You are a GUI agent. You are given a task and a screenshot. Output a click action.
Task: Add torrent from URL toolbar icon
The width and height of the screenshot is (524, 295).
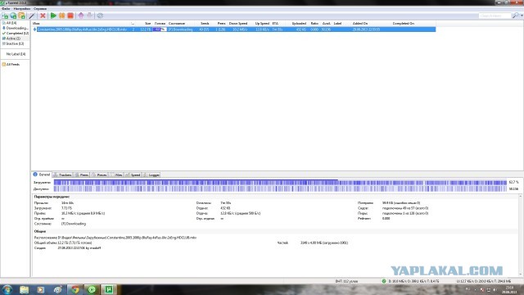tap(13, 16)
